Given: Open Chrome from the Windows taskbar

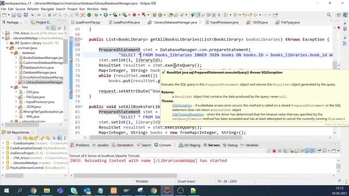Looking at the screenshot, I should click(x=33, y=191).
